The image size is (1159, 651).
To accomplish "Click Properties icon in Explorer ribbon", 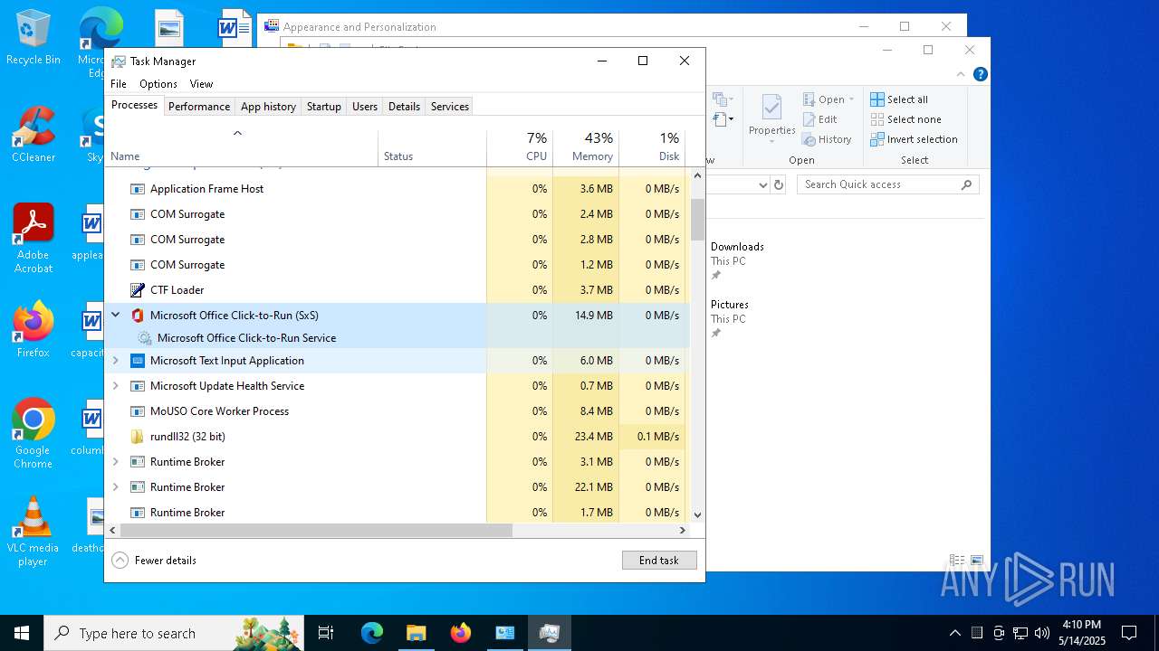I will [771, 116].
